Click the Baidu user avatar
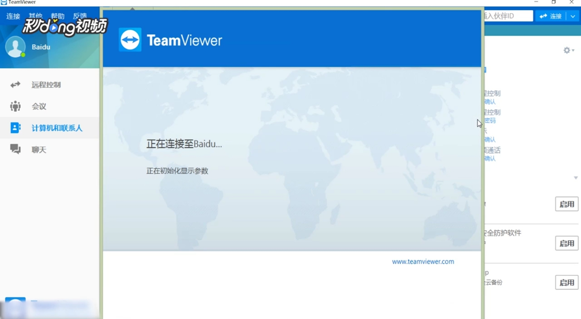This screenshot has height=319, width=581. (x=15, y=47)
